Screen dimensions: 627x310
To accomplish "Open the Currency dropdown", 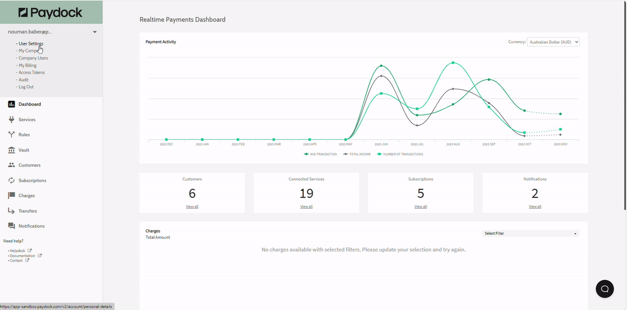I will pos(553,42).
